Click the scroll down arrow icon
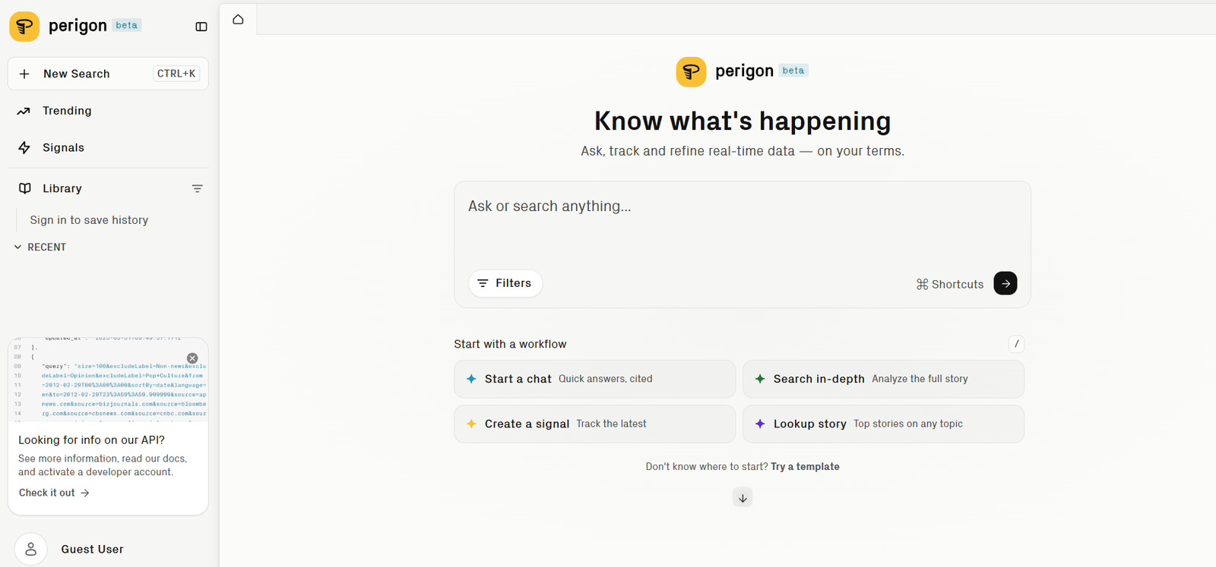Viewport: 1216px width, 567px height. pos(743,498)
